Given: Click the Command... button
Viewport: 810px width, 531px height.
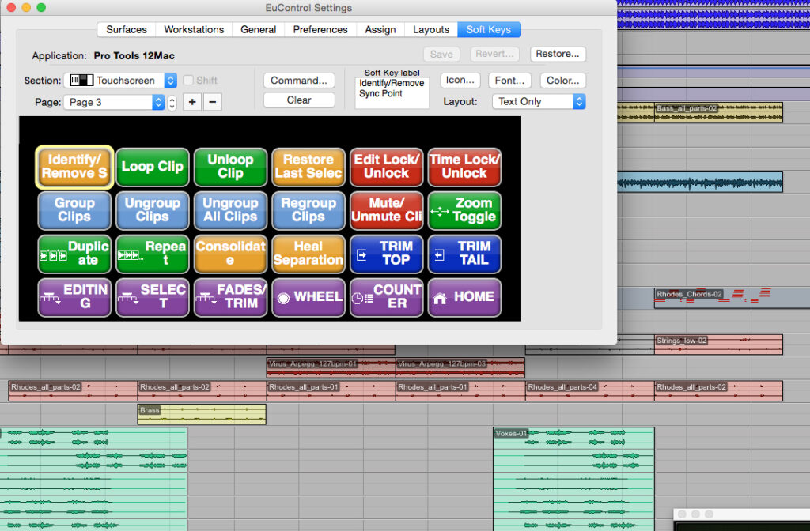Looking at the screenshot, I should pos(299,81).
